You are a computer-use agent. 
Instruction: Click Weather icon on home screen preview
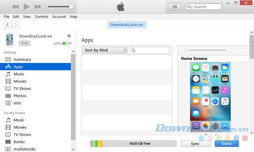[x=225, y=67]
